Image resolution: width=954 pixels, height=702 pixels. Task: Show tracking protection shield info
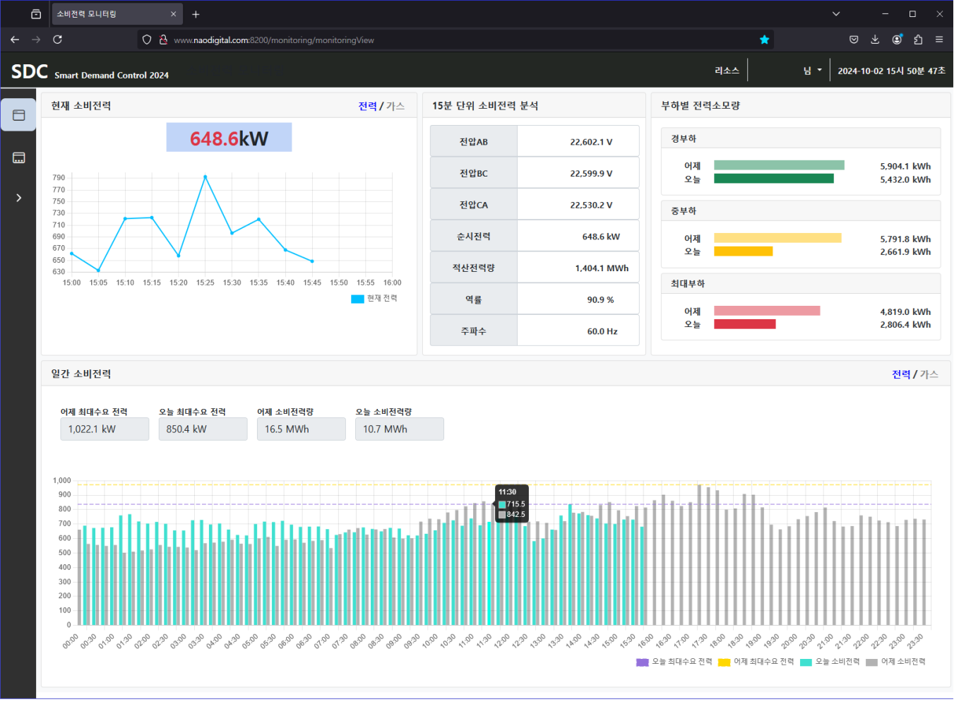[x=147, y=40]
